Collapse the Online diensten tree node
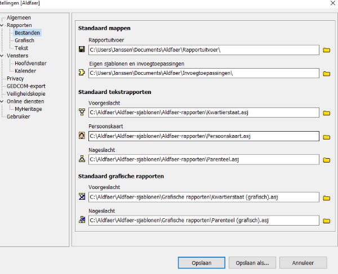 coord(3,102)
